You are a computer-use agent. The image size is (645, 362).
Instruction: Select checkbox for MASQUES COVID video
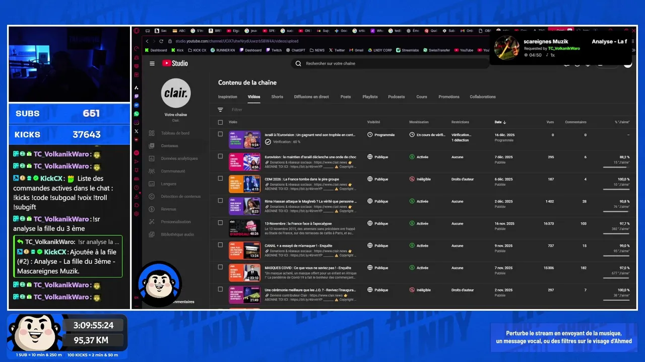(x=220, y=267)
